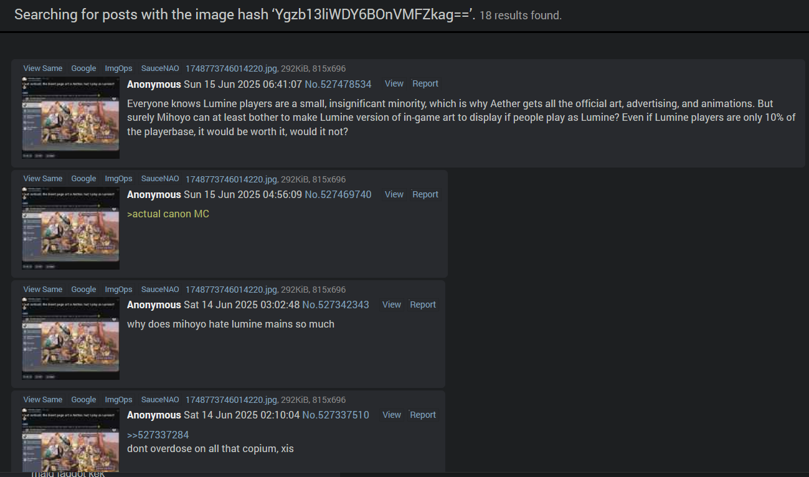Click ImgOps on the second post
The image size is (809, 477).
point(118,179)
